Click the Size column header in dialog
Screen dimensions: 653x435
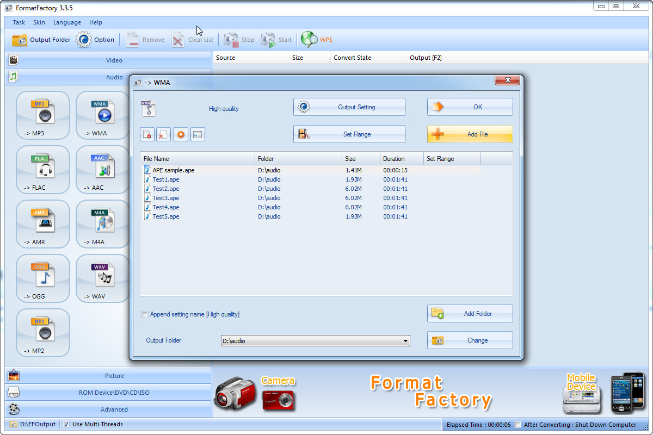pos(361,159)
